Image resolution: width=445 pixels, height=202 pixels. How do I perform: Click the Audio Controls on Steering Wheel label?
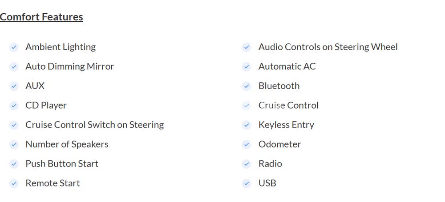click(328, 47)
